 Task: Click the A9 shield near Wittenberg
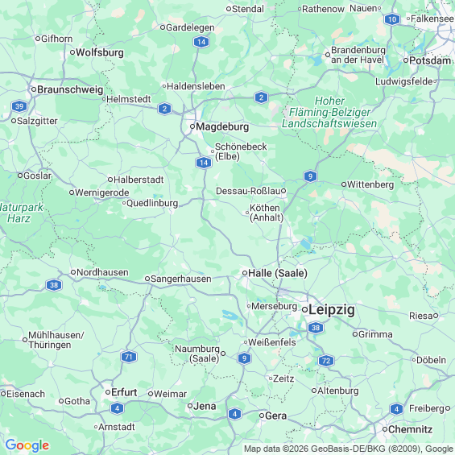(310, 176)
